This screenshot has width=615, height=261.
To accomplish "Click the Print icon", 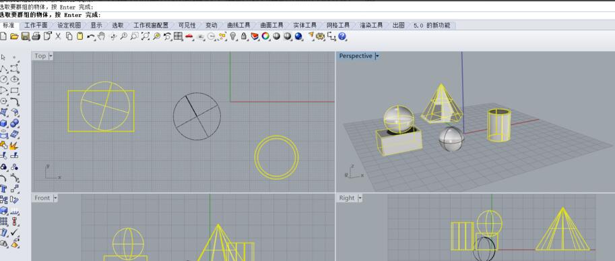I will pyautogui.click(x=36, y=36).
